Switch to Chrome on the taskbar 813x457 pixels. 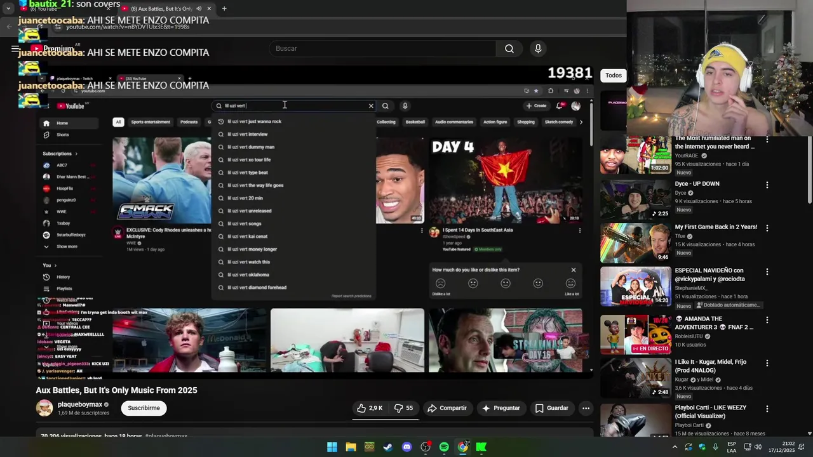tap(463, 447)
